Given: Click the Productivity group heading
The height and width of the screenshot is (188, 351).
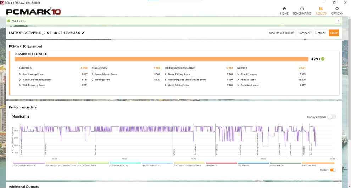Looking at the screenshot, I should 99,68.
